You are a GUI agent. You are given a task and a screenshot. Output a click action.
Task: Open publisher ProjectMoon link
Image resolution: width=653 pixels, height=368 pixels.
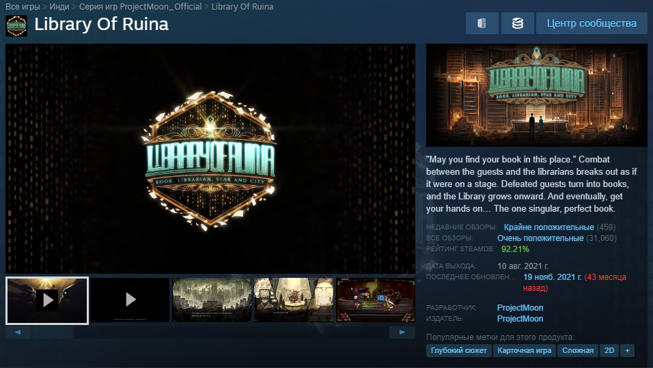(520, 318)
